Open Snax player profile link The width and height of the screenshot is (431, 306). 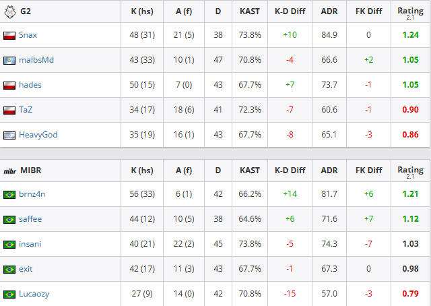click(28, 35)
